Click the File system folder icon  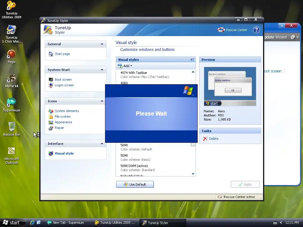coord(51,116)
